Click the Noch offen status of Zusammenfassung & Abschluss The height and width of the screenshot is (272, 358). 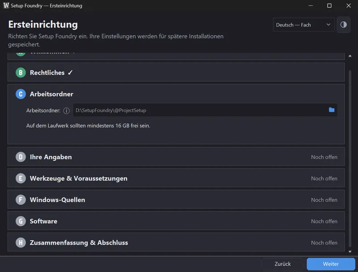pyautogui.click(x=324, y=243)
